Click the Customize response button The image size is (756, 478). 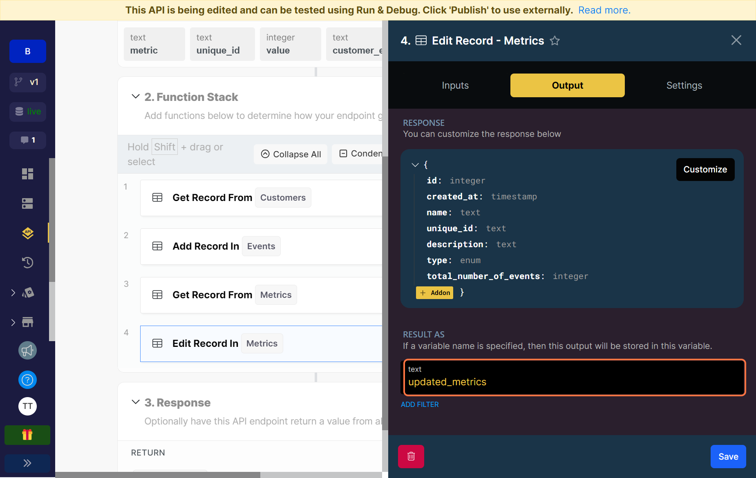[x=705, y=170]
